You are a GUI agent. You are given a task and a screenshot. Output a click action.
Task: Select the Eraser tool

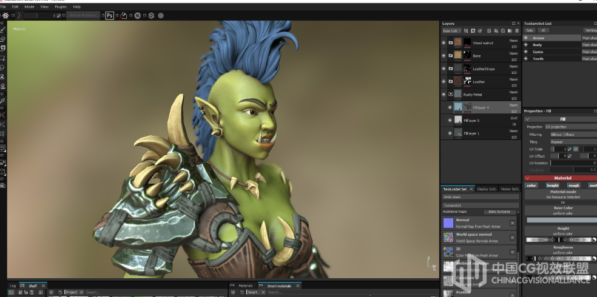coord(2,39)
